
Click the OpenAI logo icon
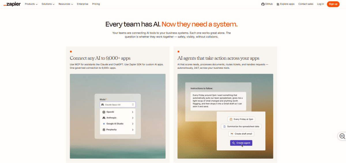pos(104,112)
